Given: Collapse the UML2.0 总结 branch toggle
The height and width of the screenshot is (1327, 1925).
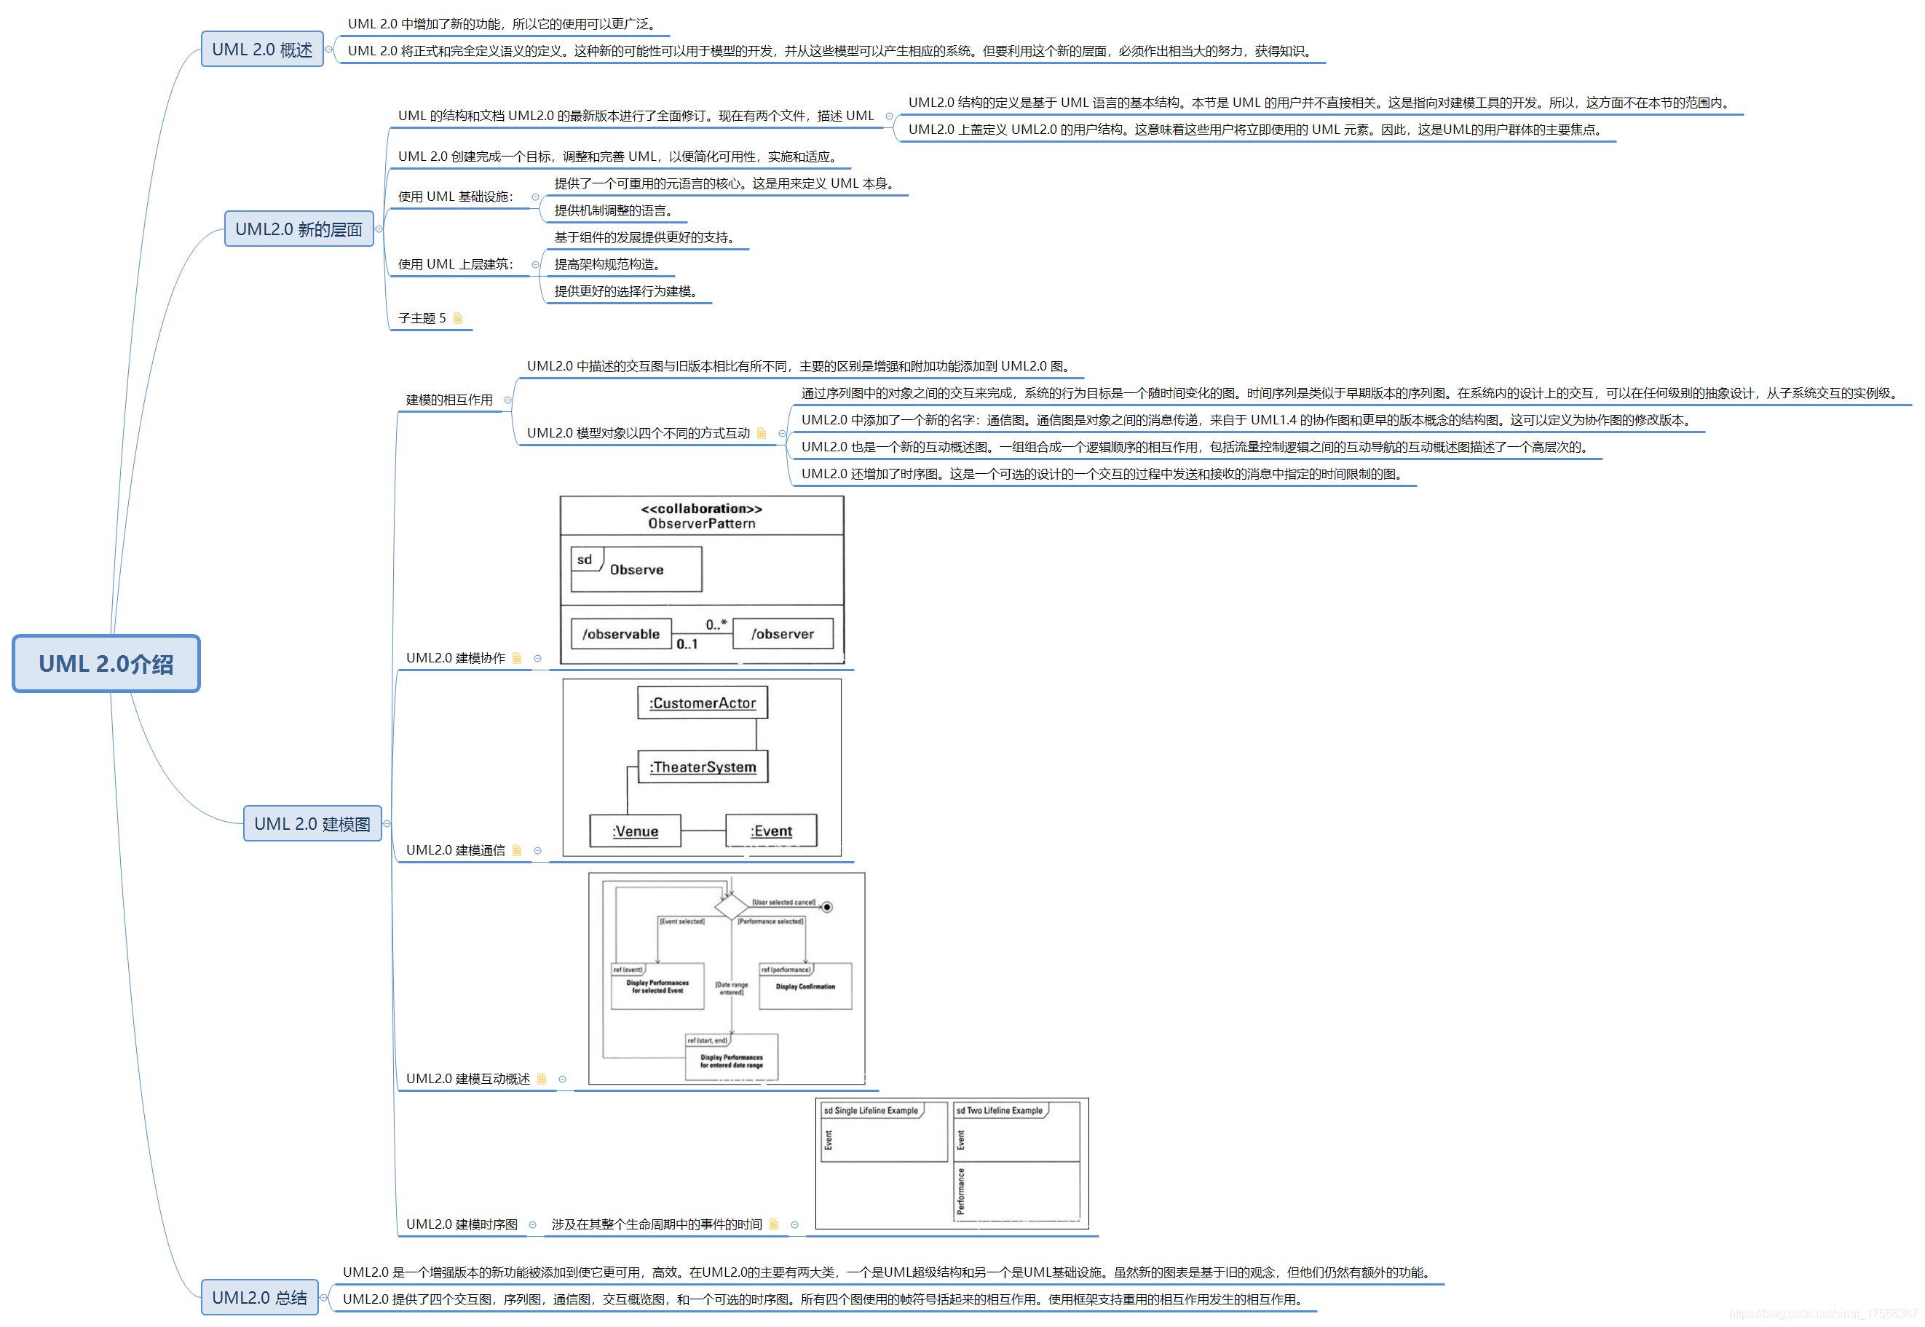Looking at the screenshot, I should pos(323,1298).
